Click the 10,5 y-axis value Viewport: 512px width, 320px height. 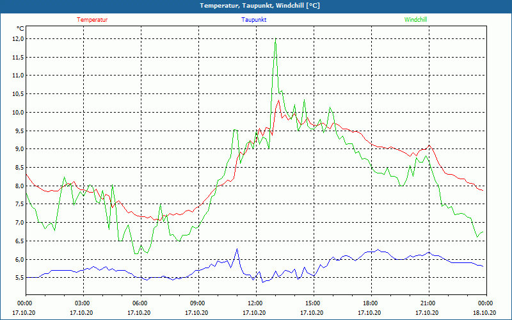tap(19, 94)
